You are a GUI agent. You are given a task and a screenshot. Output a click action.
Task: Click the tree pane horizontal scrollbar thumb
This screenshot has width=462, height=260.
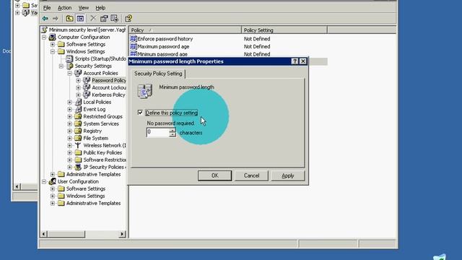click(x=66, y=234)
